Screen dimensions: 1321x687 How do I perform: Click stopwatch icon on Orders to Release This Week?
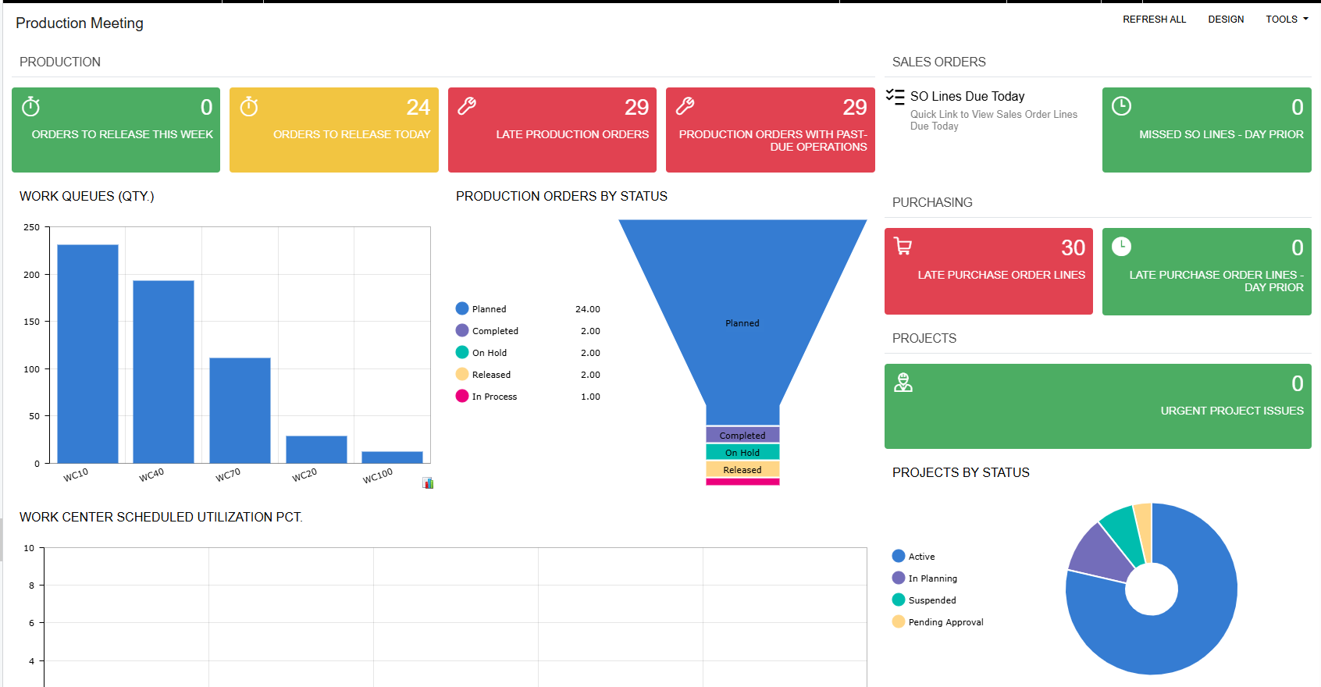30,106
